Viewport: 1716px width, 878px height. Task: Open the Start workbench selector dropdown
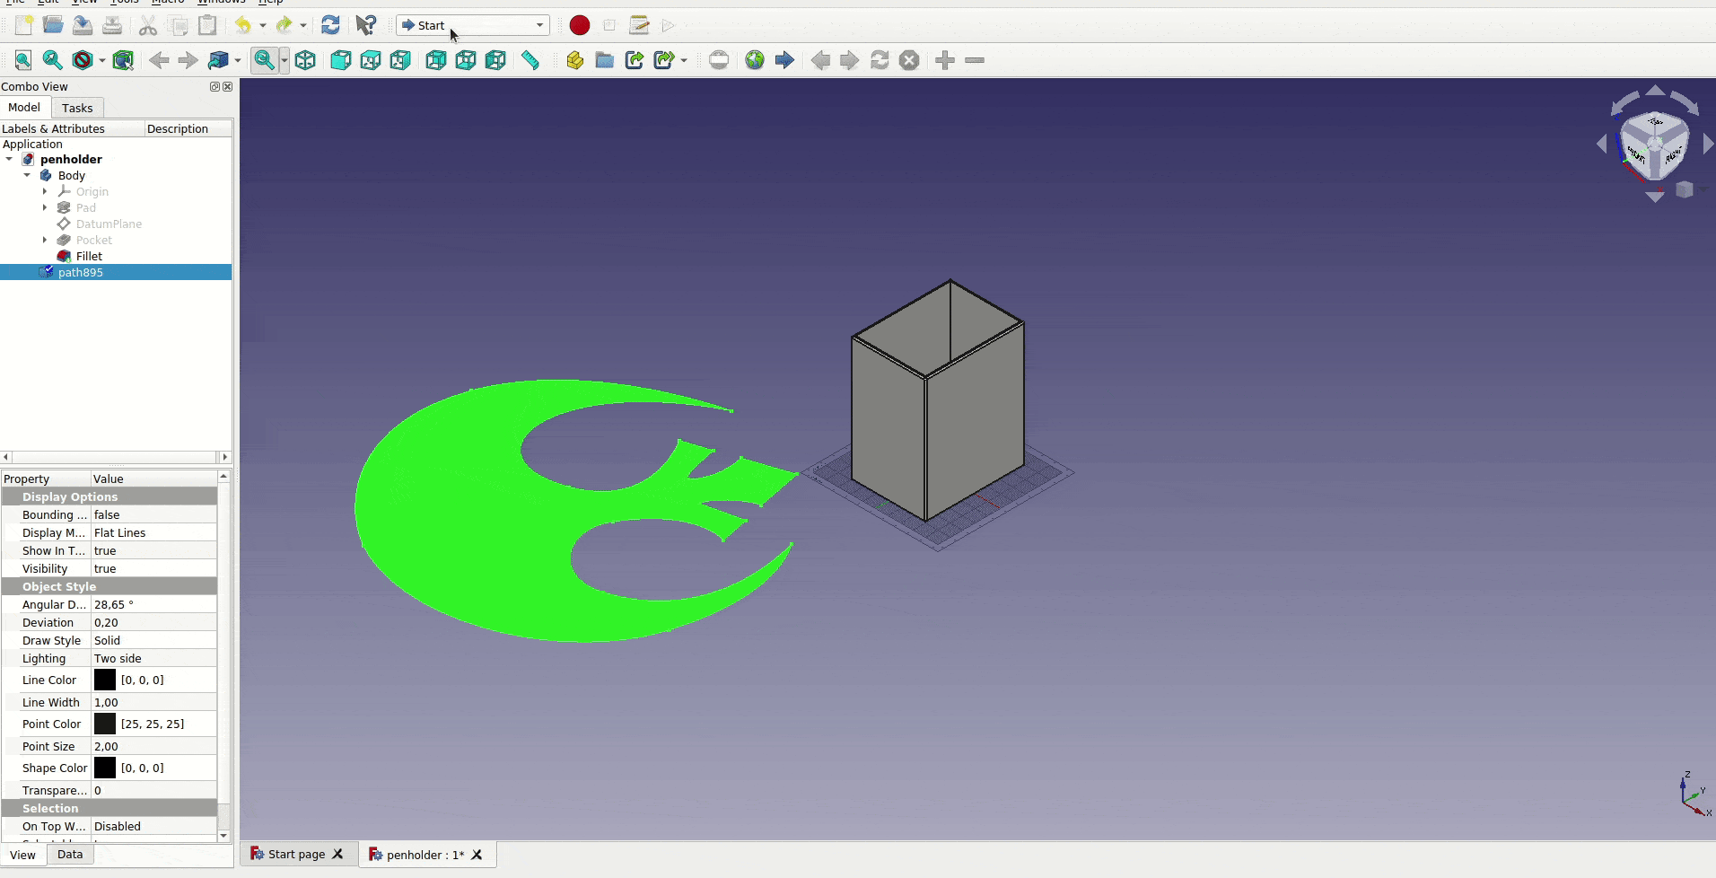(x=473, y=25)
